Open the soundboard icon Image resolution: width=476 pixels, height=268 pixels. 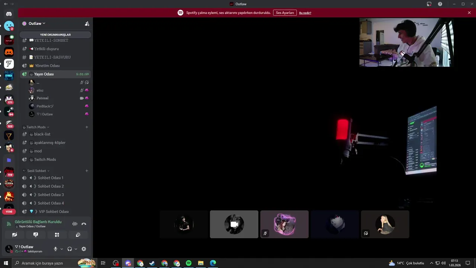(x=78, y=234)
